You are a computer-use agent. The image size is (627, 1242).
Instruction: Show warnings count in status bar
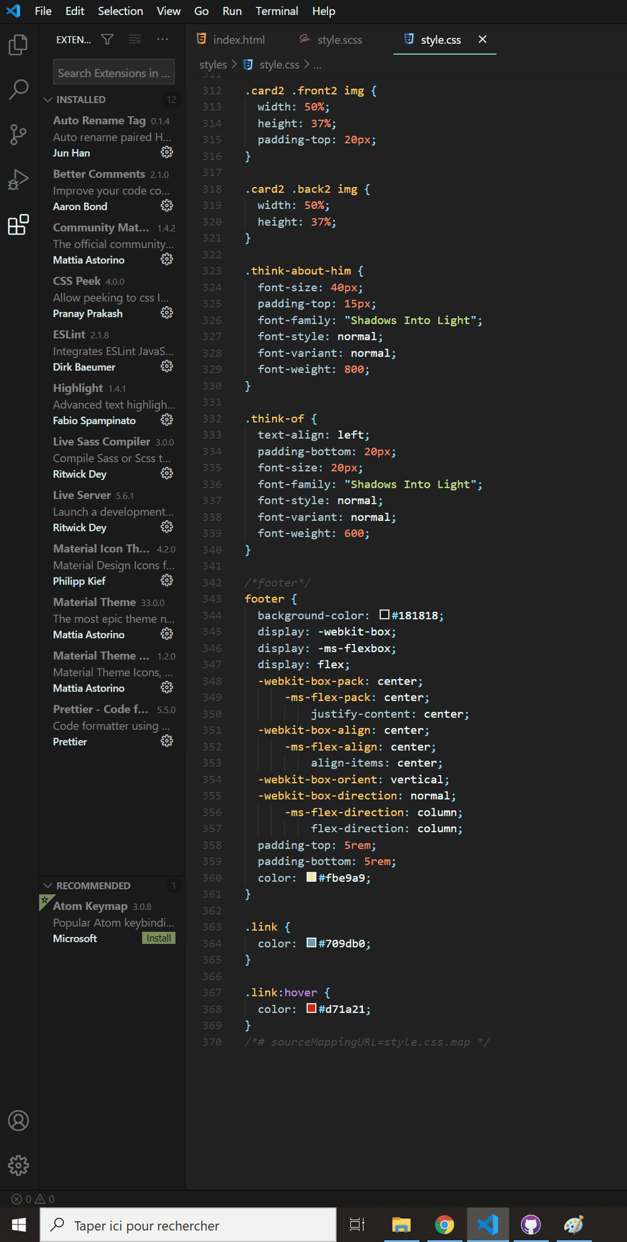(45, 1199)
